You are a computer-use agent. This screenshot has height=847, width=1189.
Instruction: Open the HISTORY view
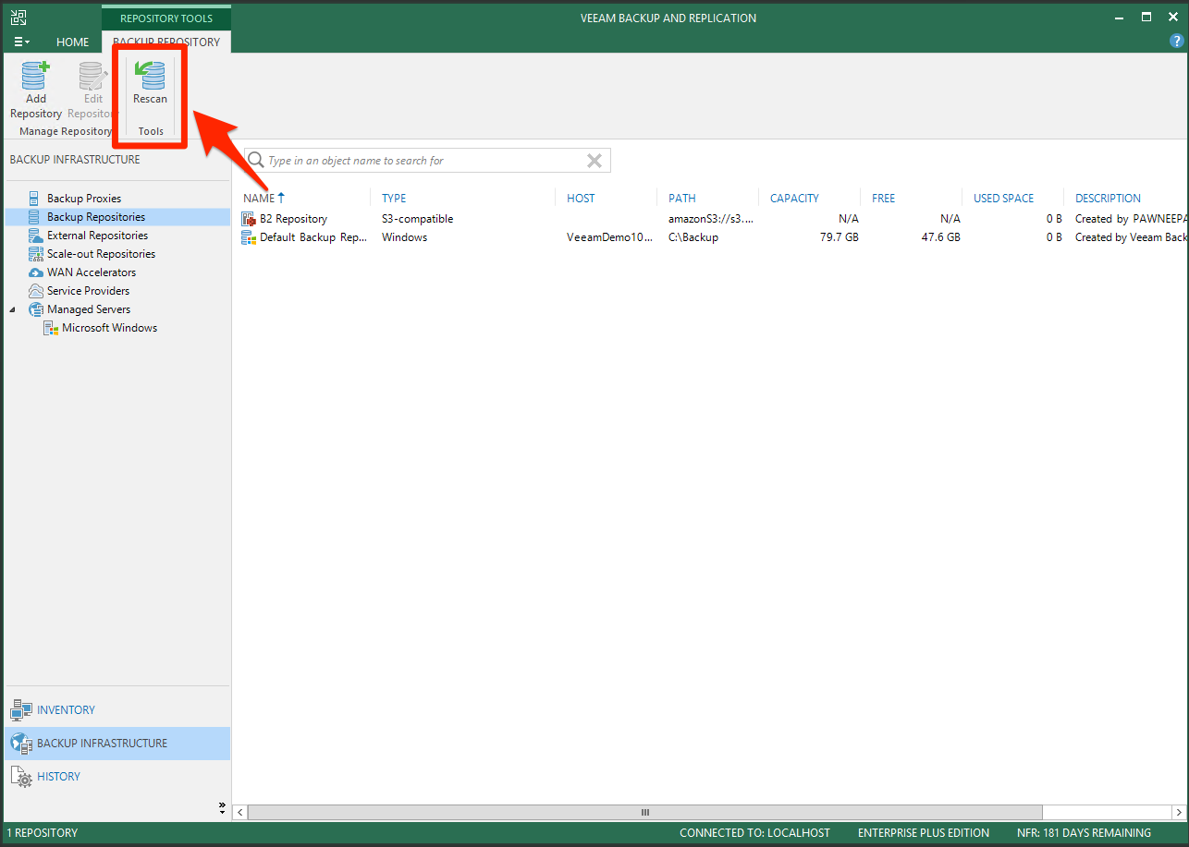tap(116, 777)
